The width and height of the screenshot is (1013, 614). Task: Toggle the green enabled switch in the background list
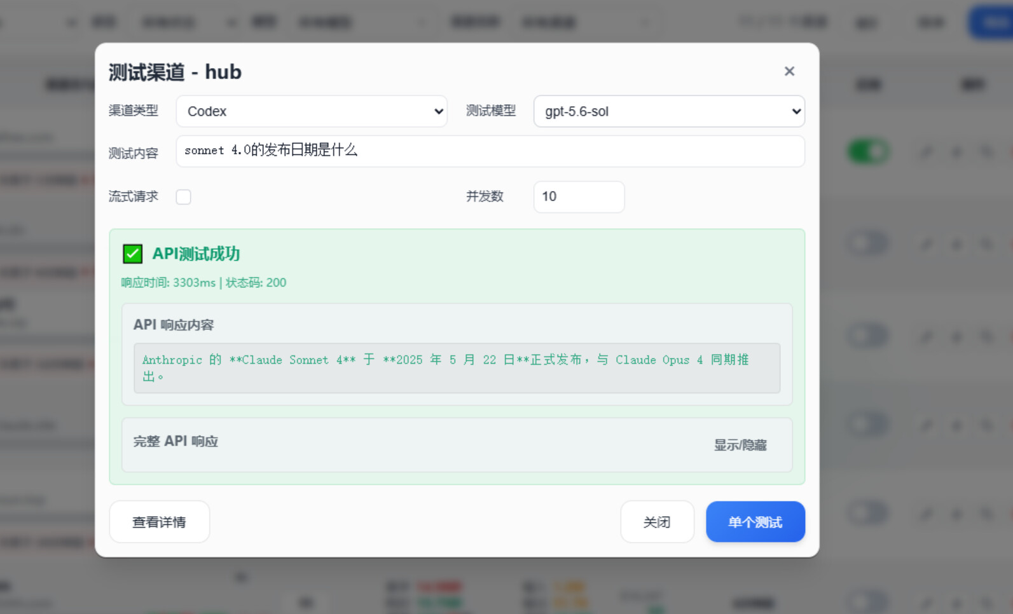(x=869, y=151)
